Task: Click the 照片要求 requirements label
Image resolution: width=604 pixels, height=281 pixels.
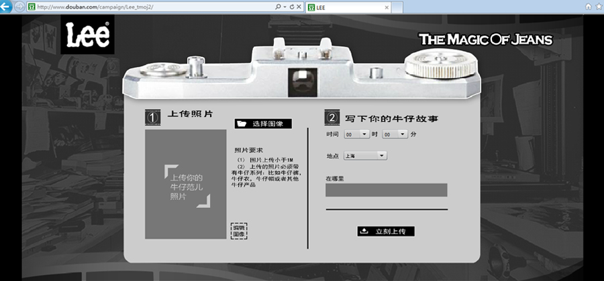Action: coord(248,150)
